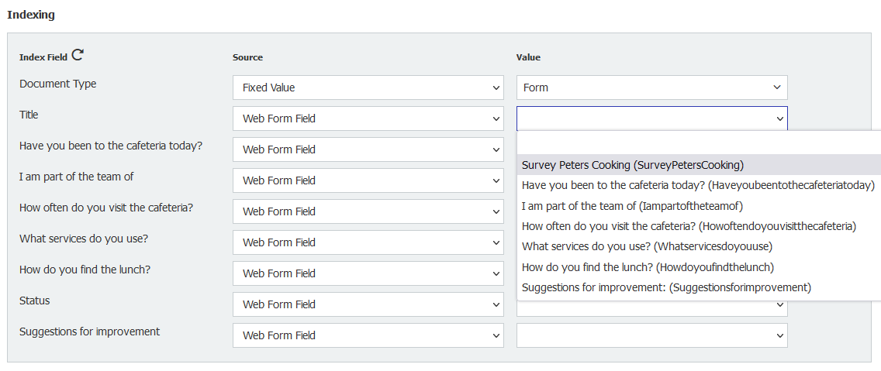881x371 pixels.
Task: Select Survey Peters Cooking option from list
Action: click(632, 165)
